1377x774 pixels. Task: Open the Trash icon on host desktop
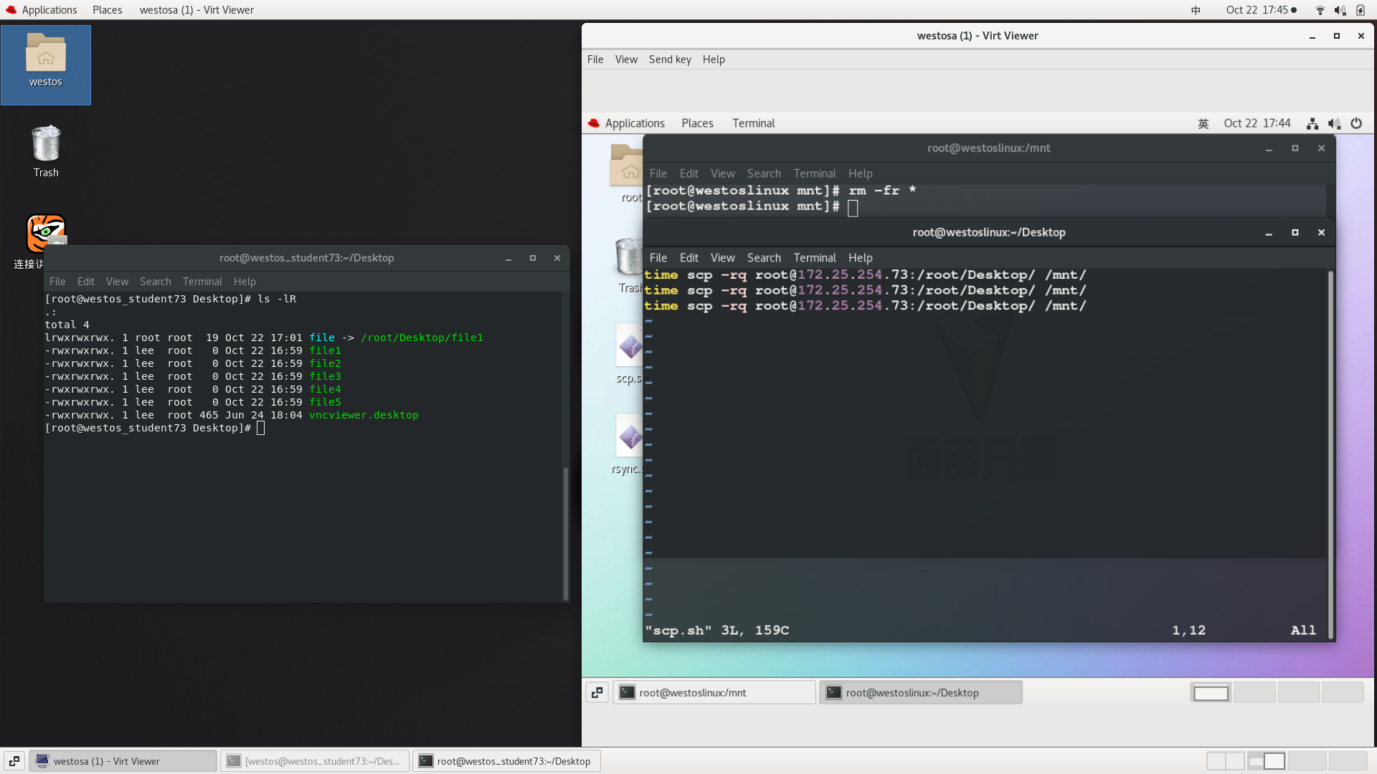46,143
